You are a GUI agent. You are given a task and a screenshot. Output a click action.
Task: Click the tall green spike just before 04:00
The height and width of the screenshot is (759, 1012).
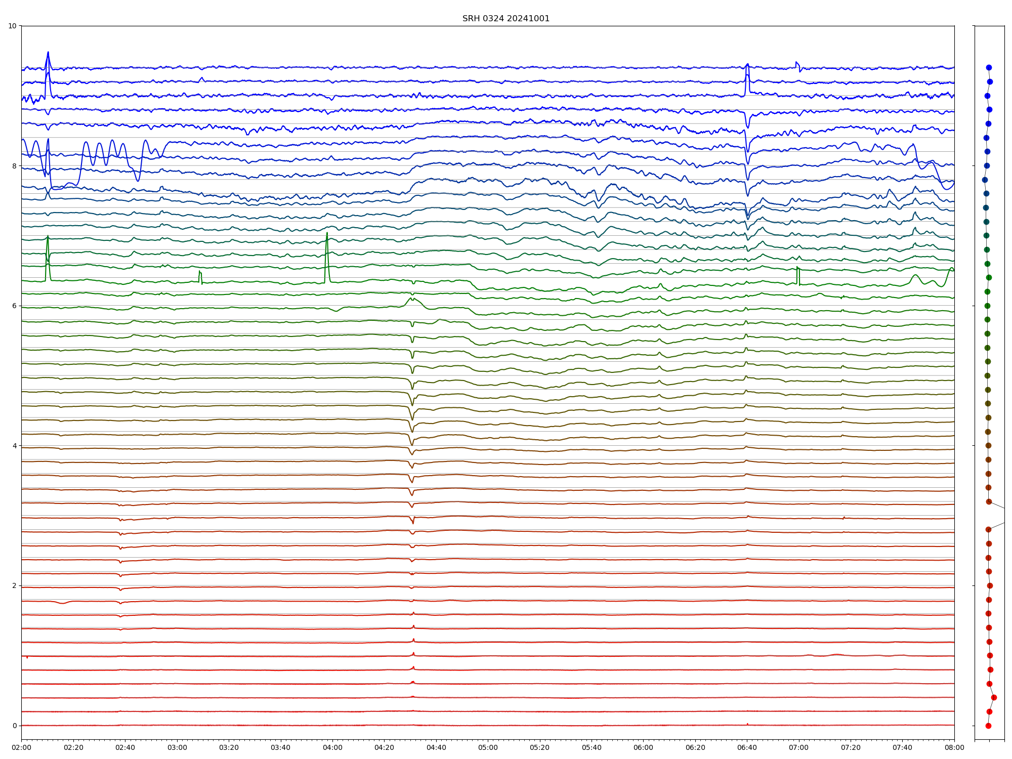pyautogui.click(x=327, y=235)
